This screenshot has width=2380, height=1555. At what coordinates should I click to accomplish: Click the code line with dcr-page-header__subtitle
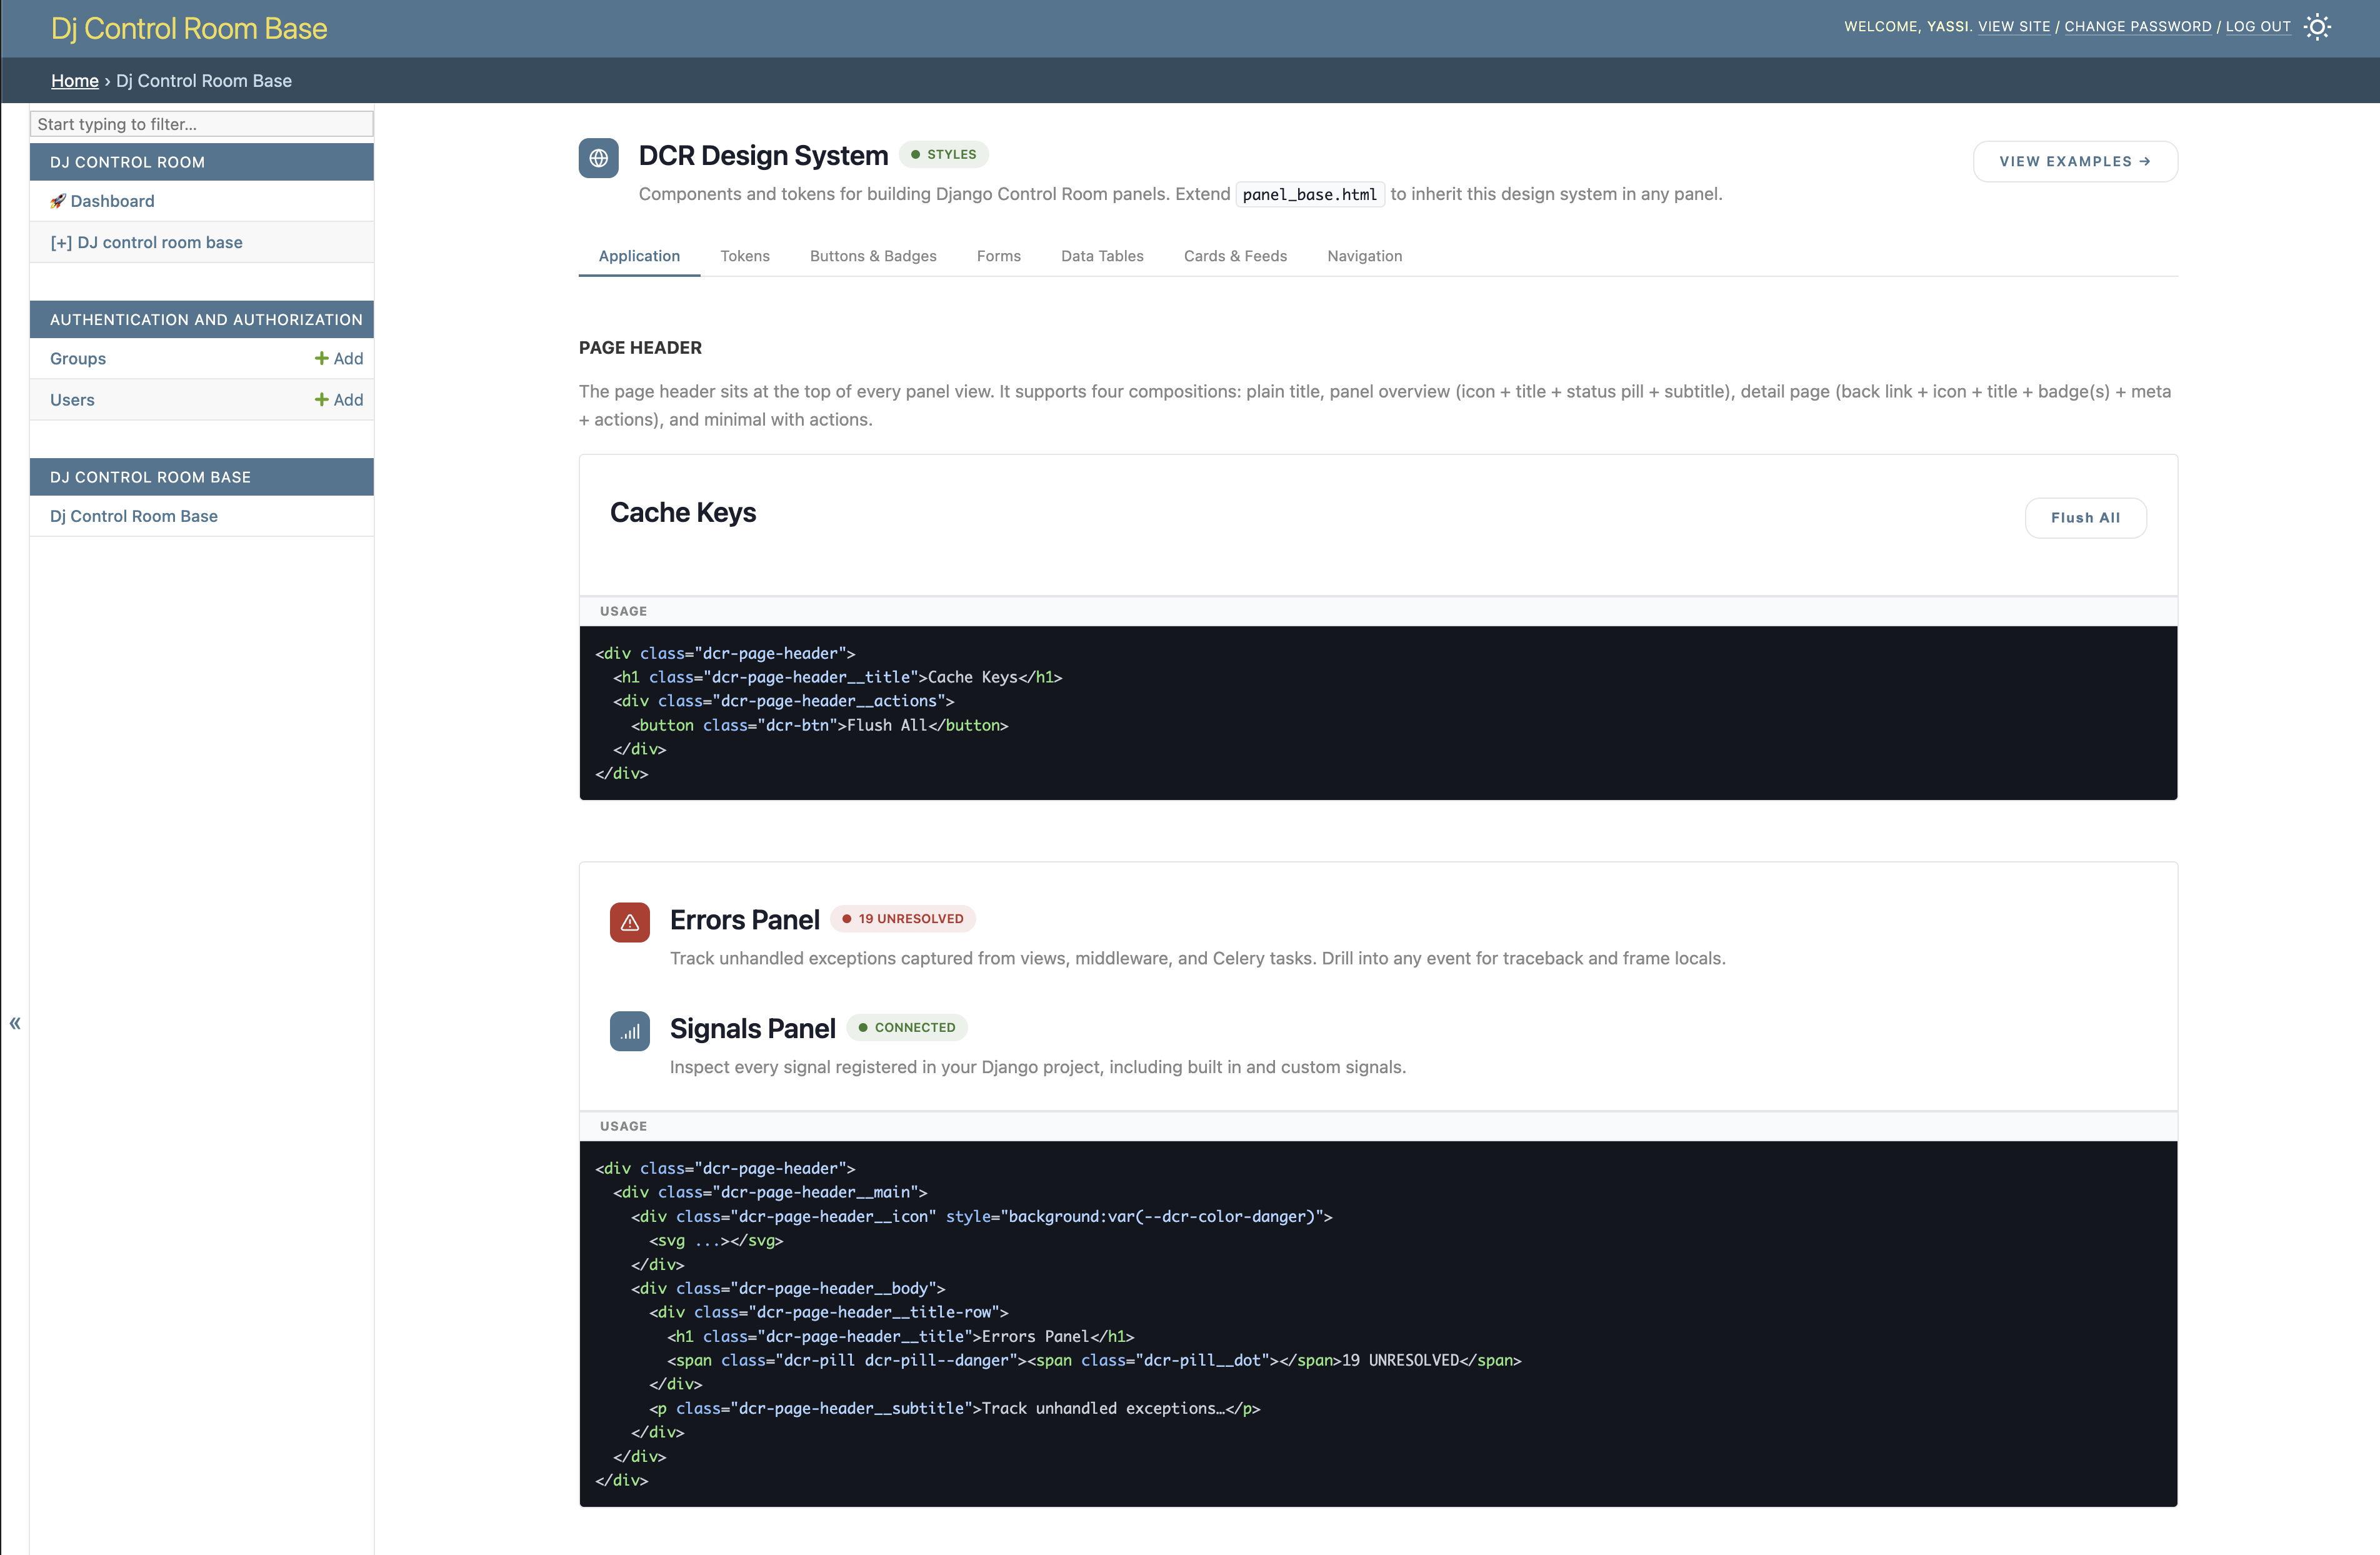coord(955,1408)
